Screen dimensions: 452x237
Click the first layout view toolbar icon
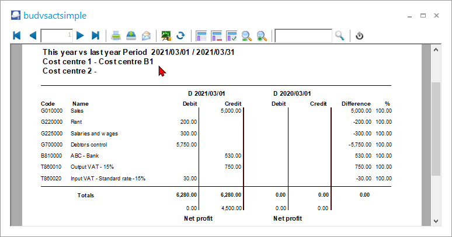pos(201,36)
